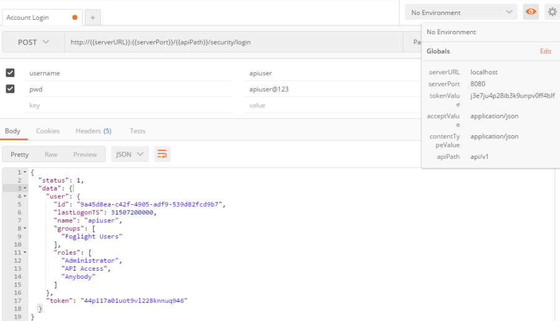This screenshot has width=560, height=321.
Task: Collapse the "groups" array on line 8
Action: click(x=25, y=228)
